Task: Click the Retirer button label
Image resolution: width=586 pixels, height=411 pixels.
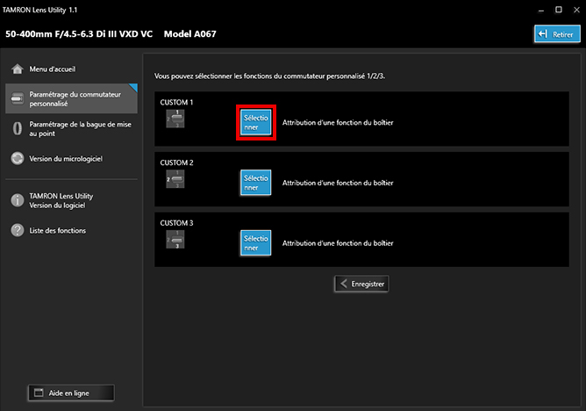Action: point(563,34)
